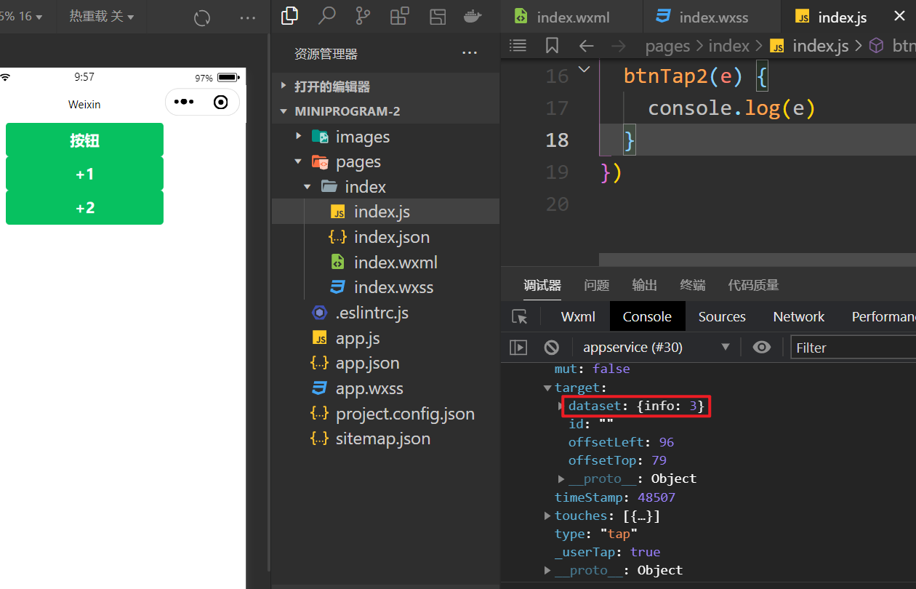Open the explorer panel more actions ellipsis

470,53
